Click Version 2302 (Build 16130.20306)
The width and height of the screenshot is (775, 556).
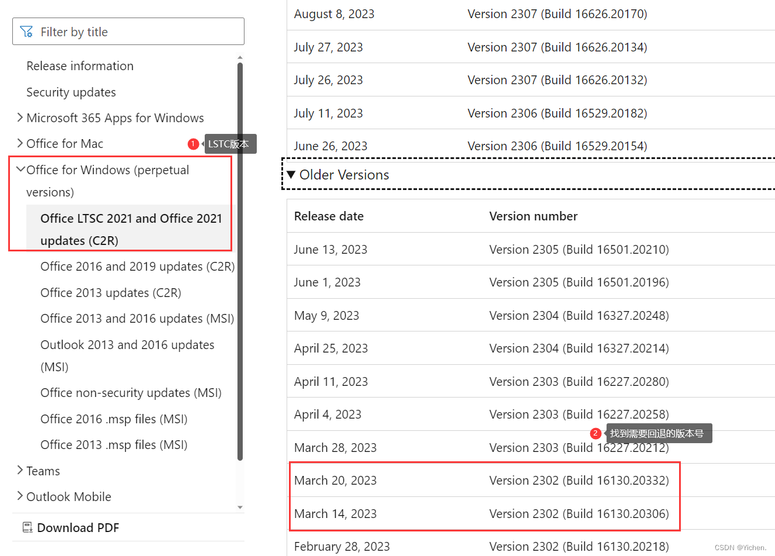point(579,514)
